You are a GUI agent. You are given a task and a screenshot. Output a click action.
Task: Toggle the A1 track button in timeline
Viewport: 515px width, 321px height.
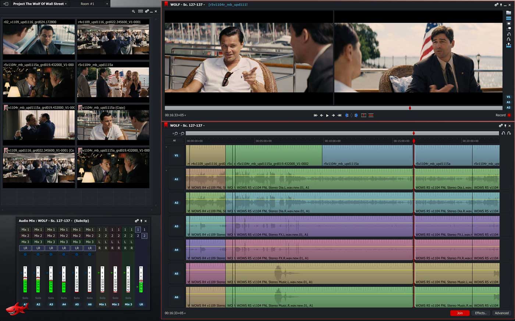176,179
